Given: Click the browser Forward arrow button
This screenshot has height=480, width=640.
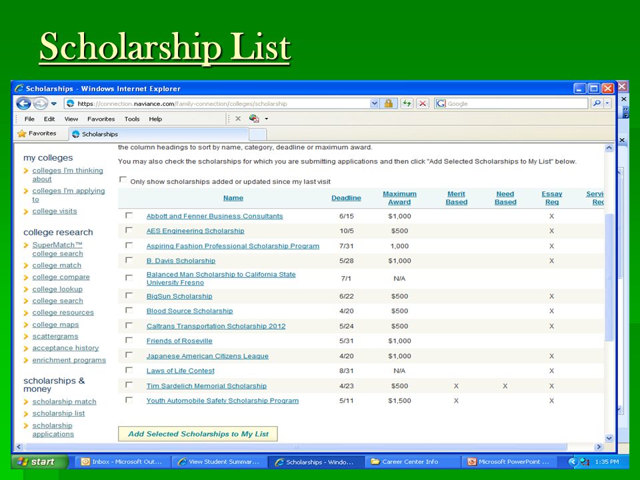Looking at the screenshot, I should pyautogui.click(x=40, y=104).
